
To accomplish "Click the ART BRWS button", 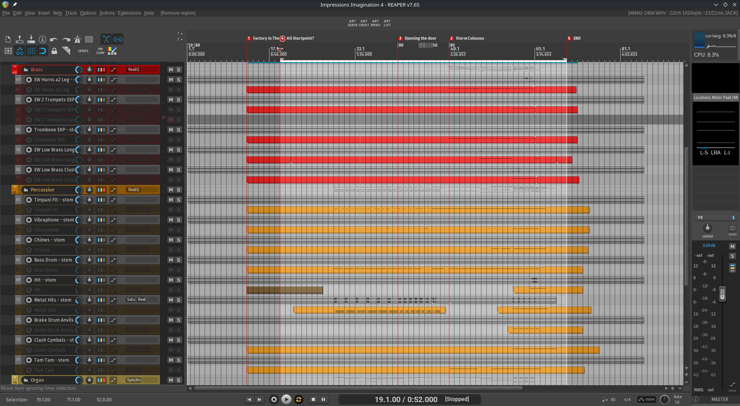I will click(x=375, y=23).
